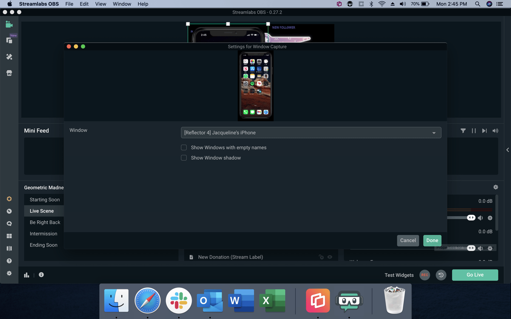The width and height of the screenshot is (511, 319).
Task: Enable Show Windows with empty names
Action: tap(184, 147)
